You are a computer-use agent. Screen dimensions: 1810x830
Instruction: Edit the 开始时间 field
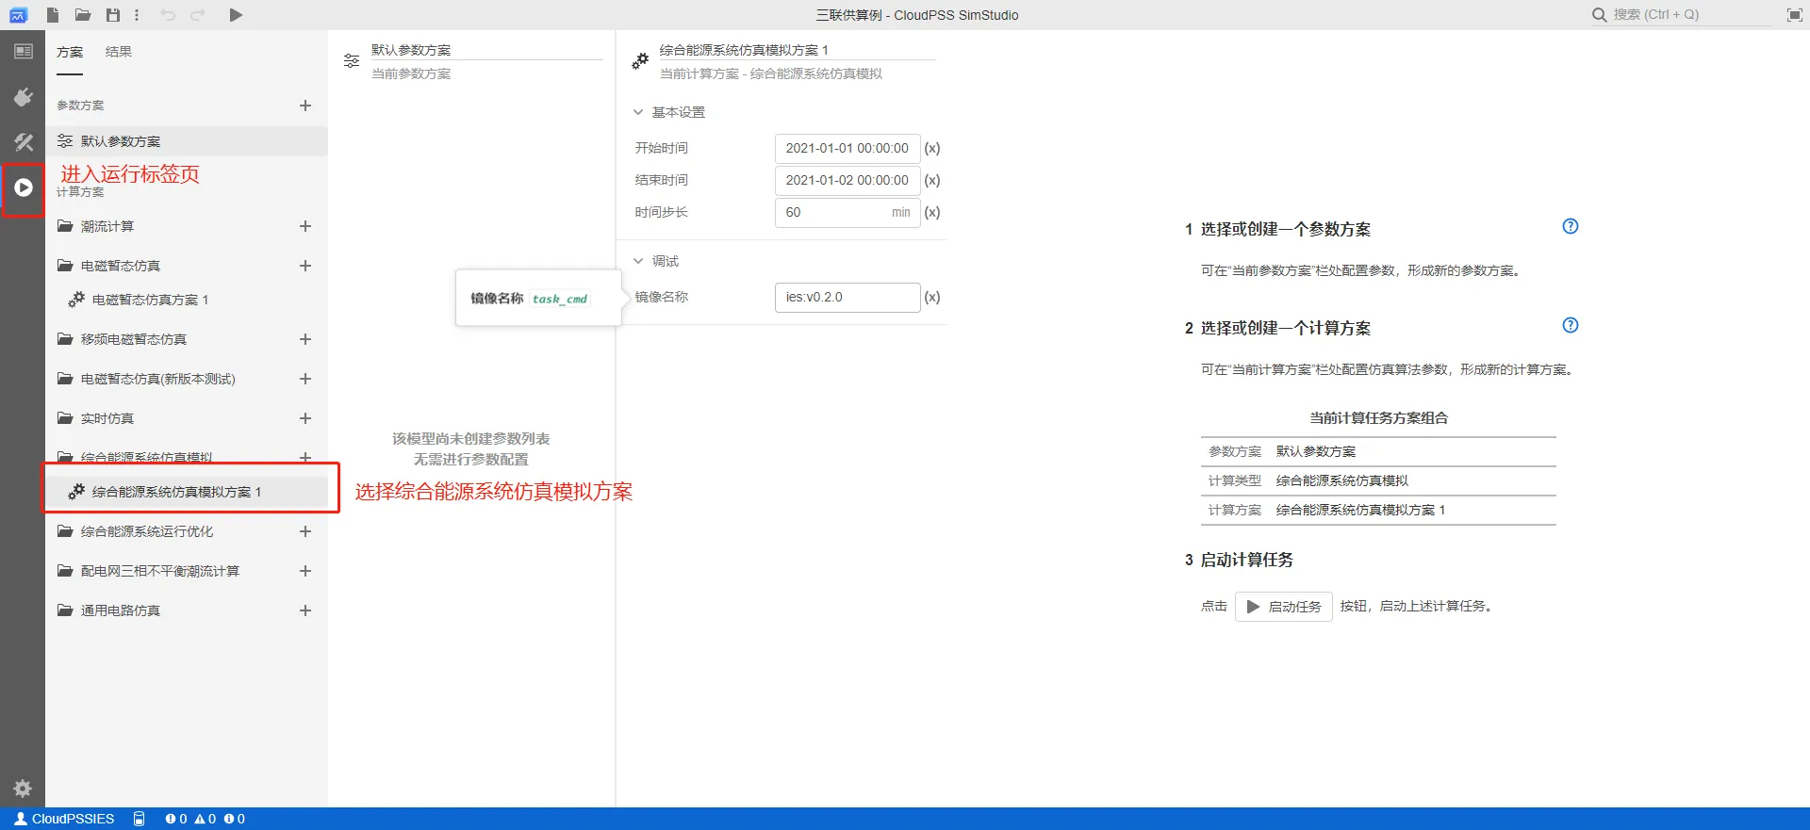click(847, 148)
